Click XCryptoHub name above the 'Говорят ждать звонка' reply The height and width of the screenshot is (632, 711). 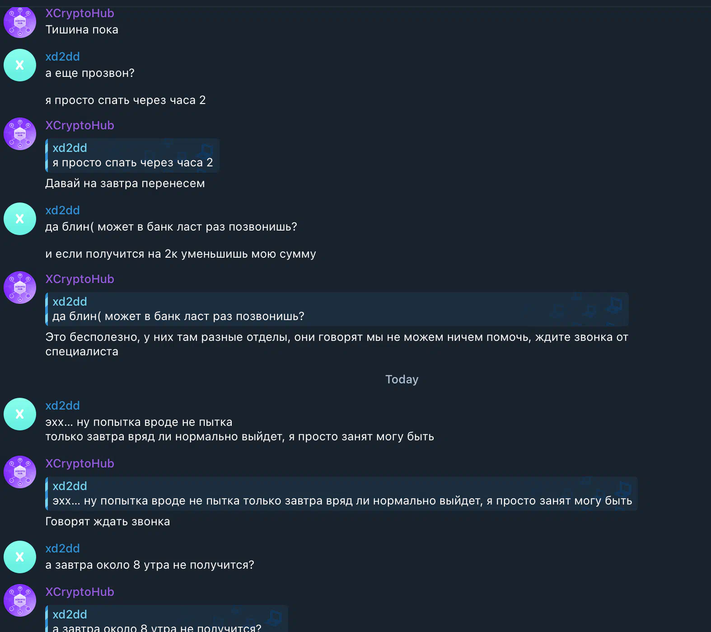80,463
